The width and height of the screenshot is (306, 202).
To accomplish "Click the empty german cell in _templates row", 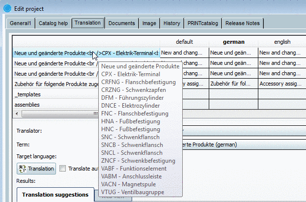I will pos(234,94).
